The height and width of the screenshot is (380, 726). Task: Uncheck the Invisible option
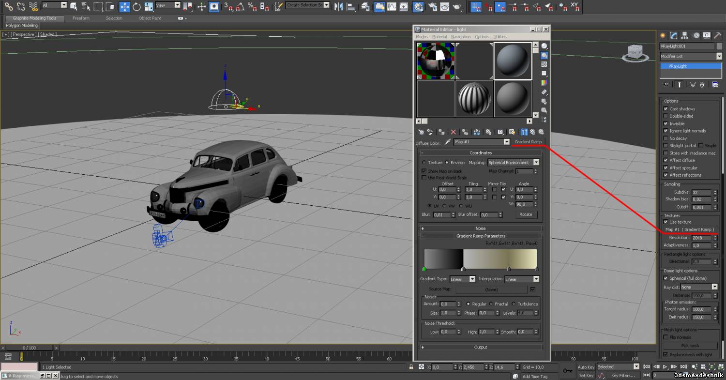(665, 123)
